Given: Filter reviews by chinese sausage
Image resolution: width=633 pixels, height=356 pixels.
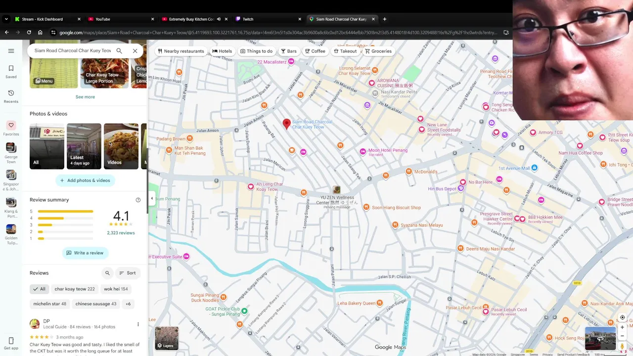Looking at the screenshot, I should 96,304.
